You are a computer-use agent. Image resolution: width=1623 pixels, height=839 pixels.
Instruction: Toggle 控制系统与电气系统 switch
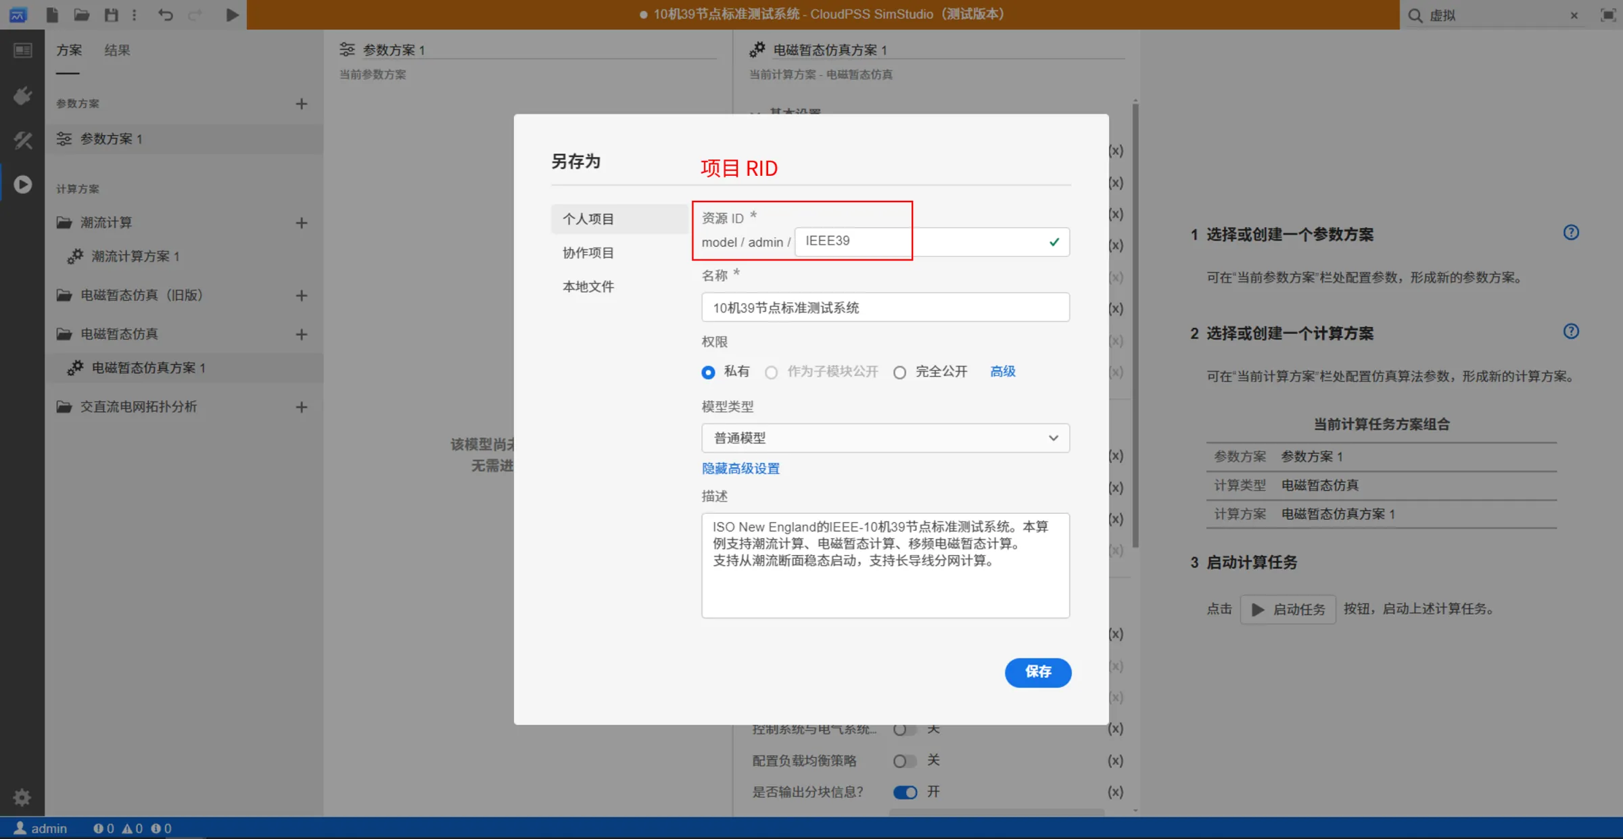[x=904, y=729]
